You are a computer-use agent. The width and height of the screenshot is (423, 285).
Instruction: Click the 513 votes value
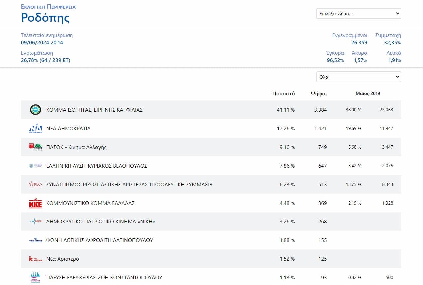coord(323,184)
